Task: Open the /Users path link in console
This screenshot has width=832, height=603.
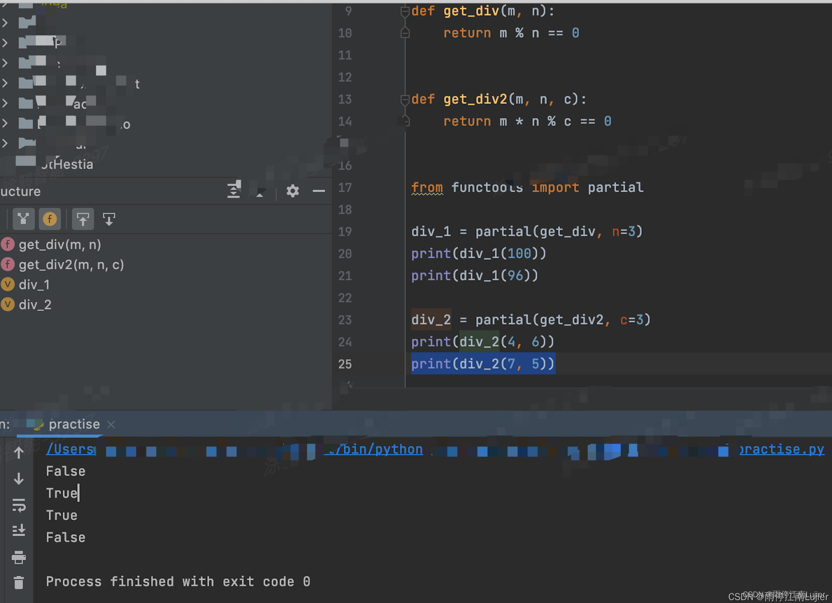Action: pyautogui.click(x=71, y=449)
